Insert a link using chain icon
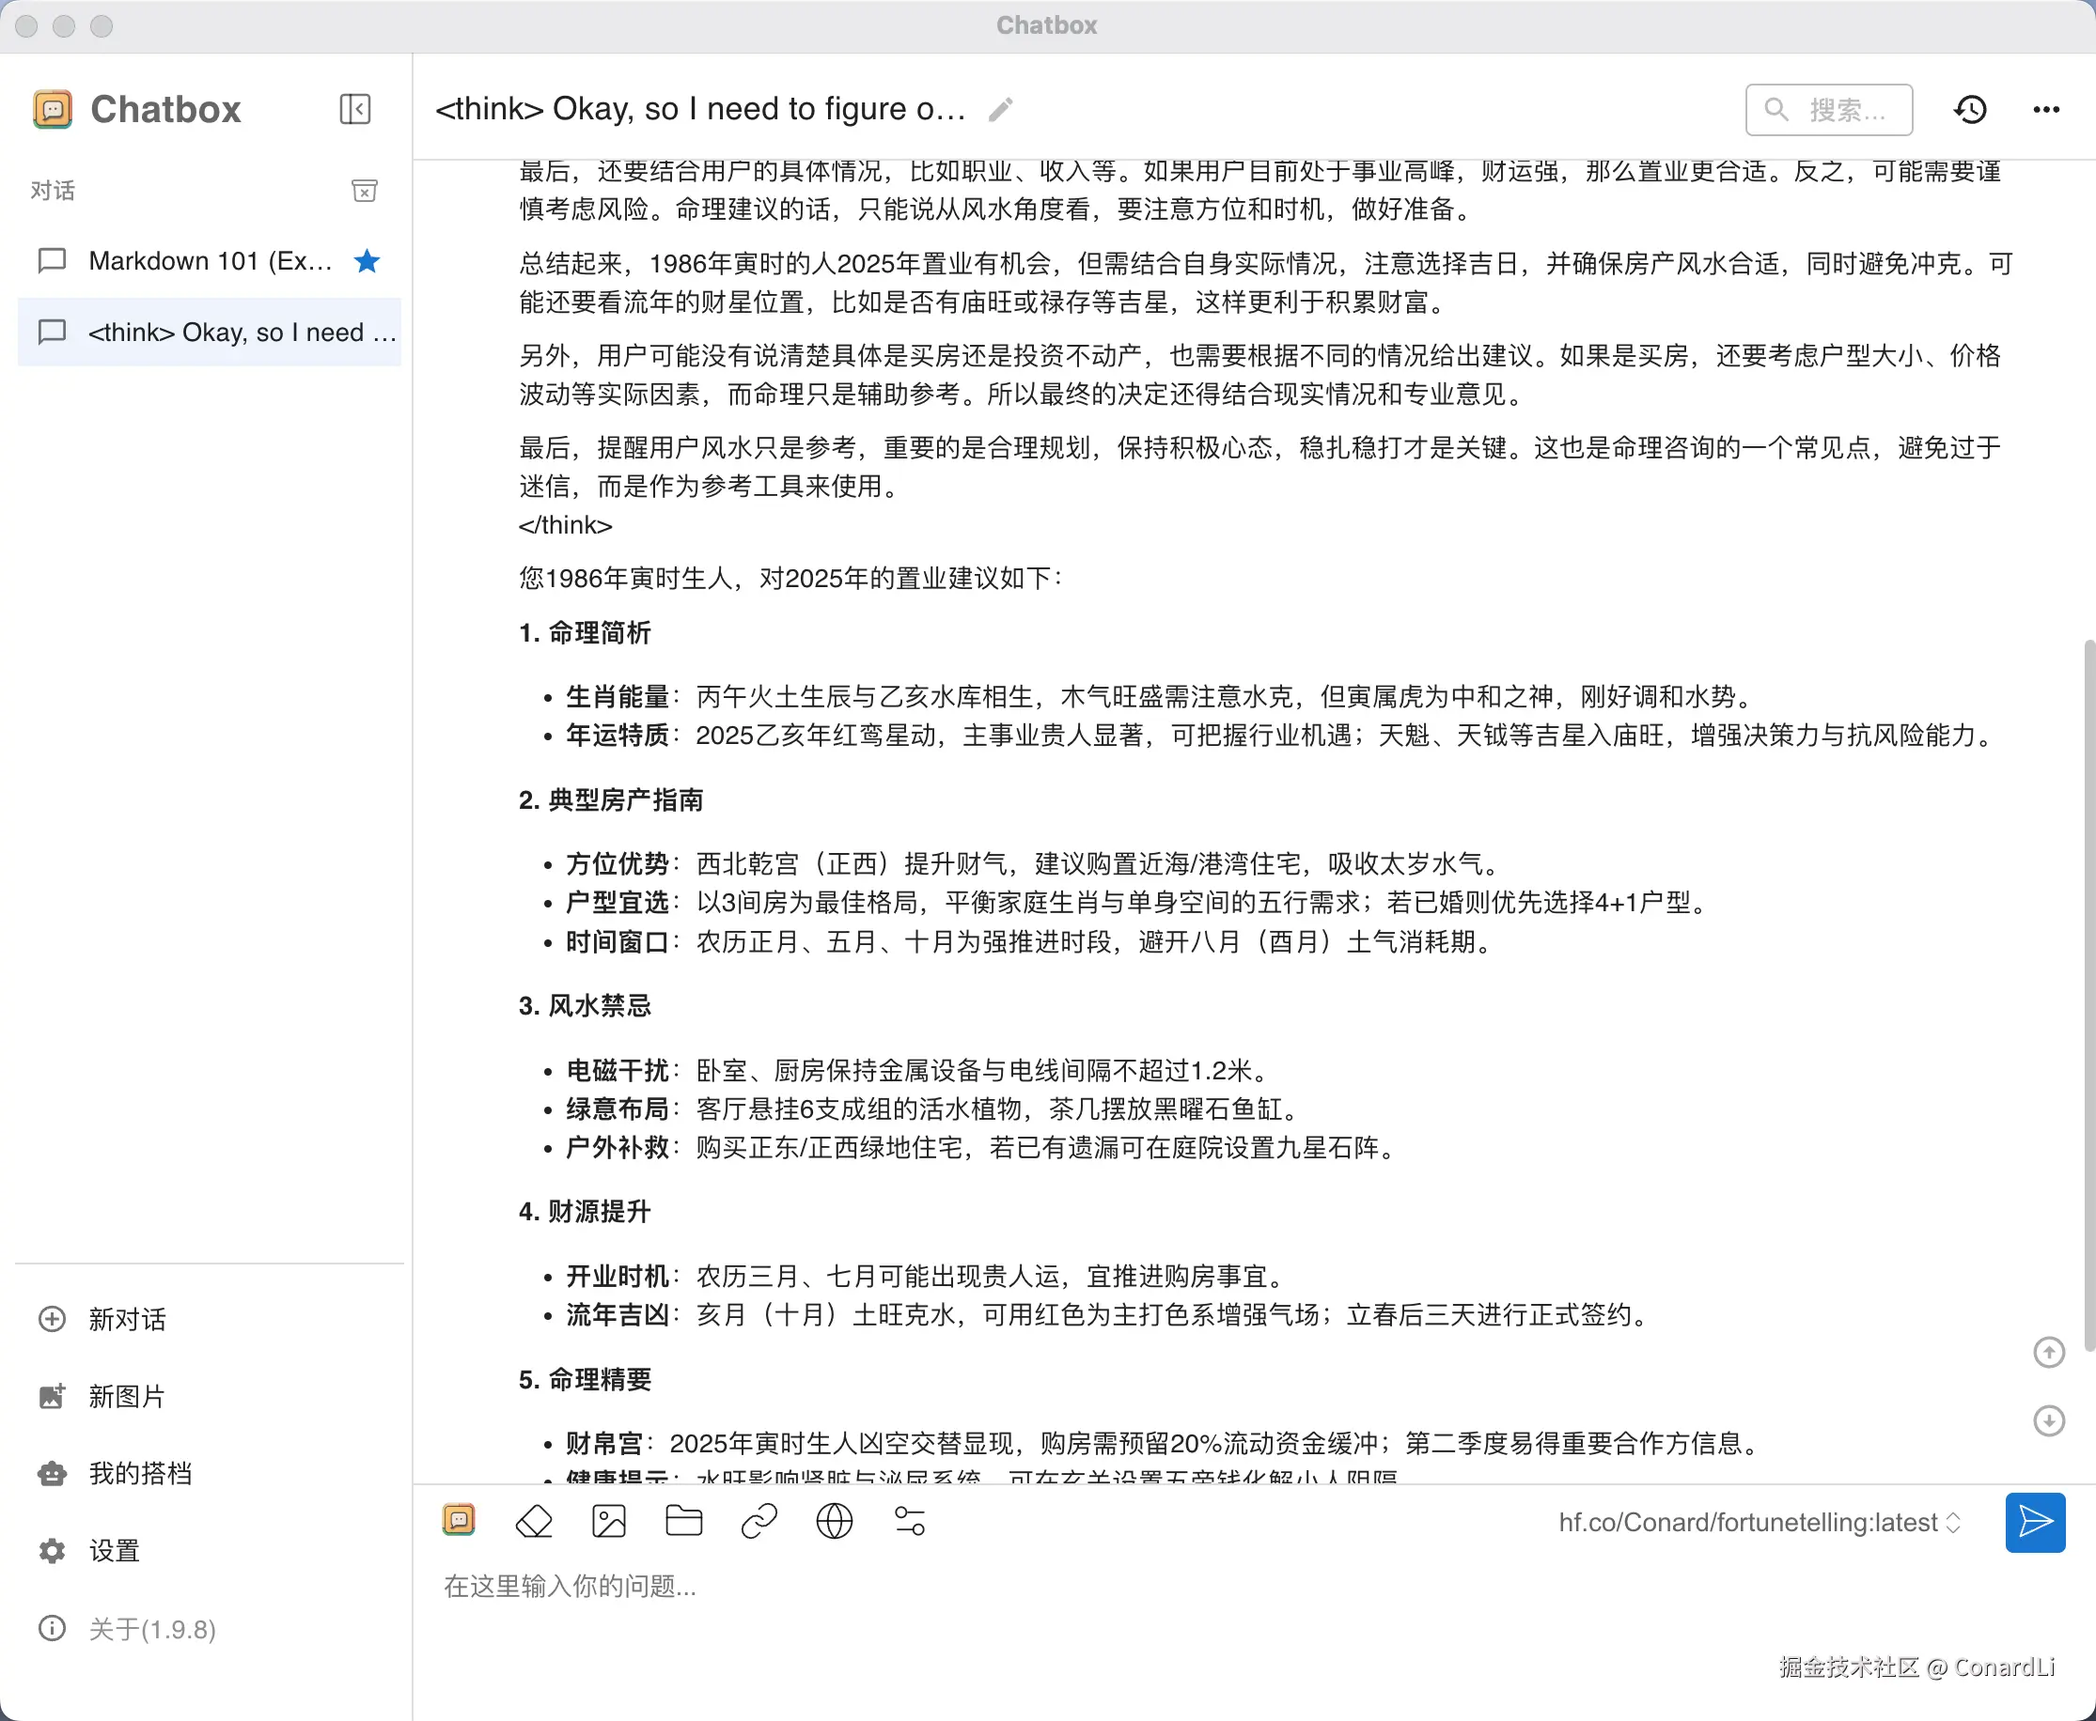This screenshot has width=2096, height=1721. tap(759, 1521)
